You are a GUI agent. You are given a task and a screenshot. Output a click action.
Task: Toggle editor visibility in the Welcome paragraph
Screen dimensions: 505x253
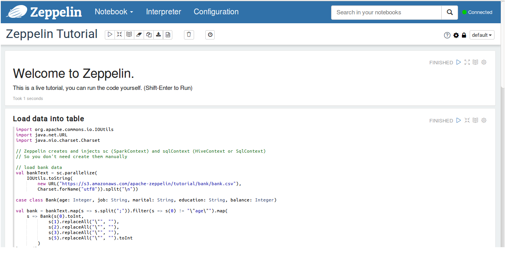click(x=467, y=62)
